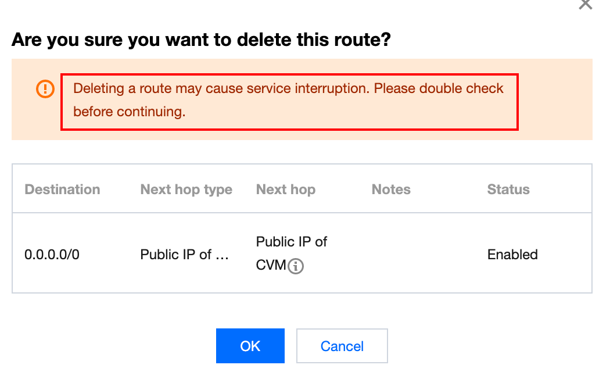Click the Enabled status value

click(x=512, y=255)
